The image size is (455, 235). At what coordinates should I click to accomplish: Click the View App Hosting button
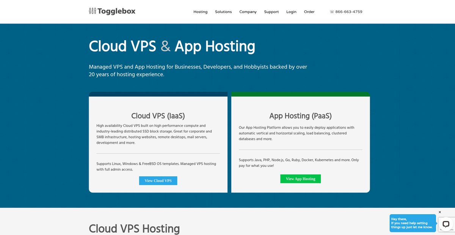coord(301,179)
